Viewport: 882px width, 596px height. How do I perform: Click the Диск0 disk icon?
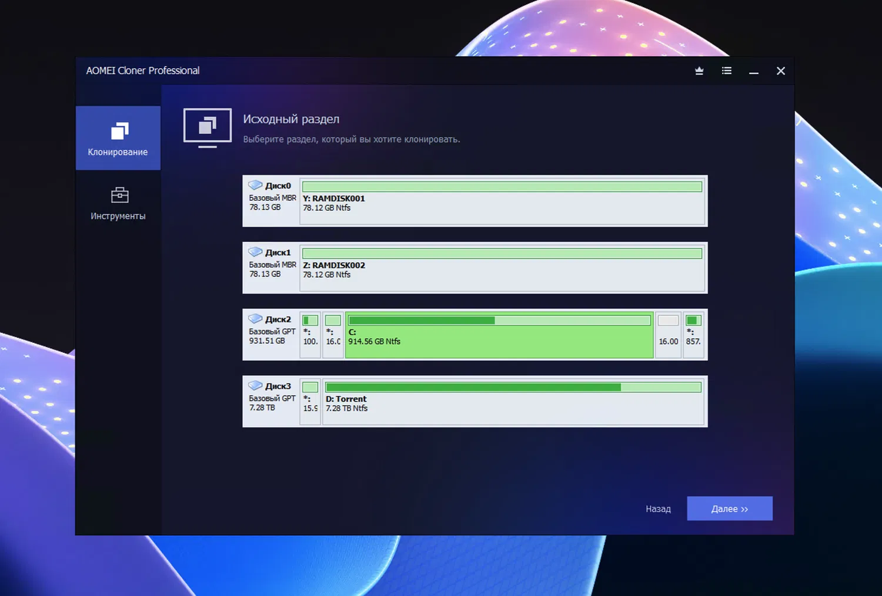[x=255, y=185]
